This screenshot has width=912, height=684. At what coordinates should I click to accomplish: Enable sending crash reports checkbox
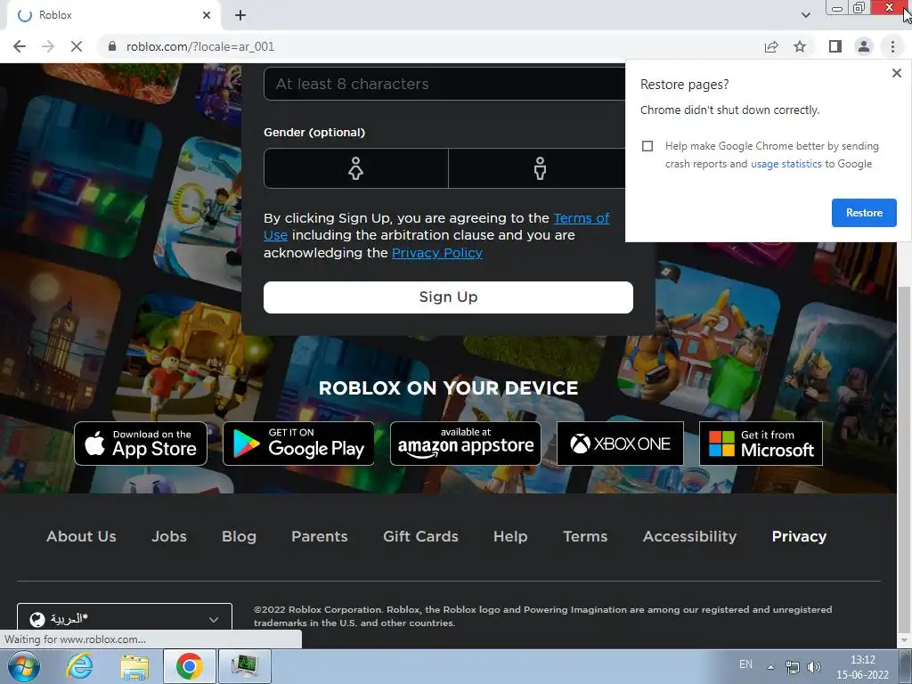pyautogui.click(x=647, y=146)
